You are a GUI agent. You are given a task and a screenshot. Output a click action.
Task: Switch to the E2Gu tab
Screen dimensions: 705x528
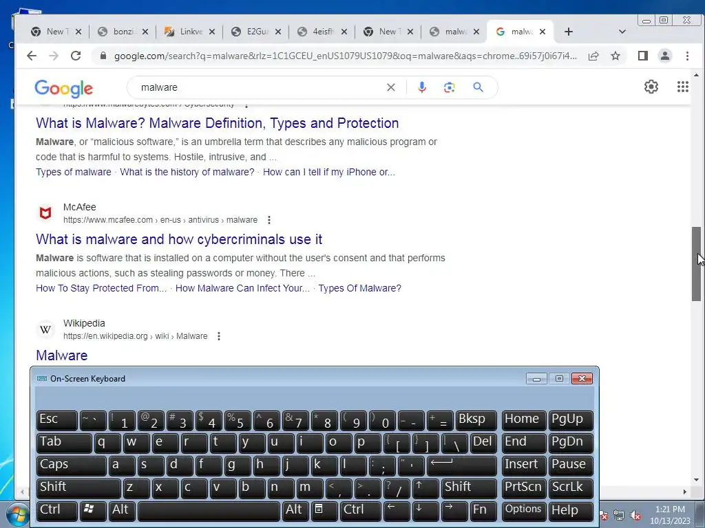point(251,32)
